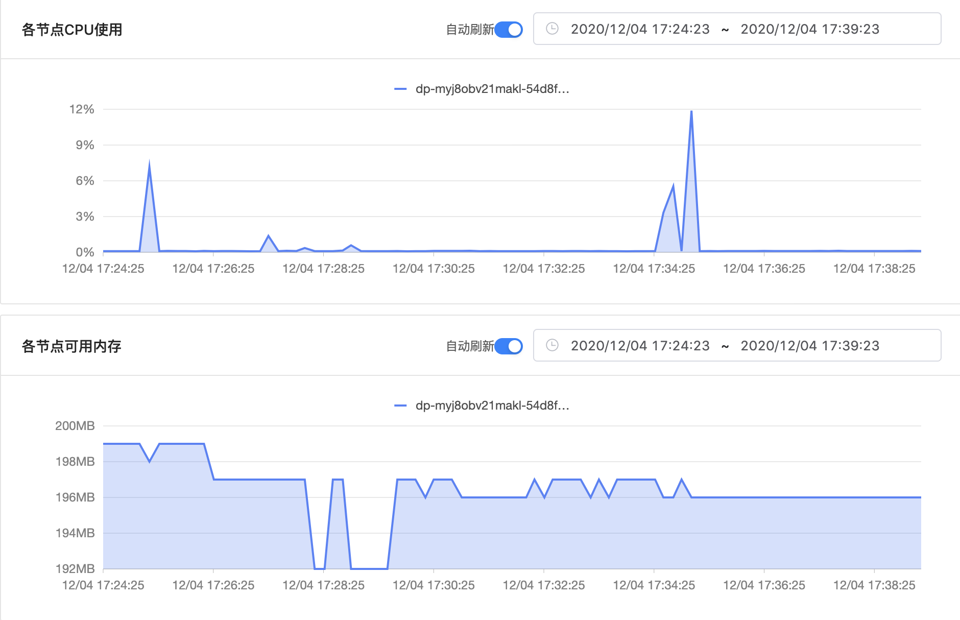
Task: Click memory chart axis label 12/04 17:38:25
Action: (874, 585)
